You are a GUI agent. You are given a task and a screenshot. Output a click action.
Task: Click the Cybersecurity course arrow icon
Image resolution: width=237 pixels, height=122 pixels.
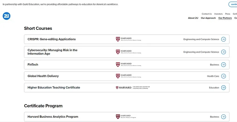pyautogui.click(x=224, y=52)
